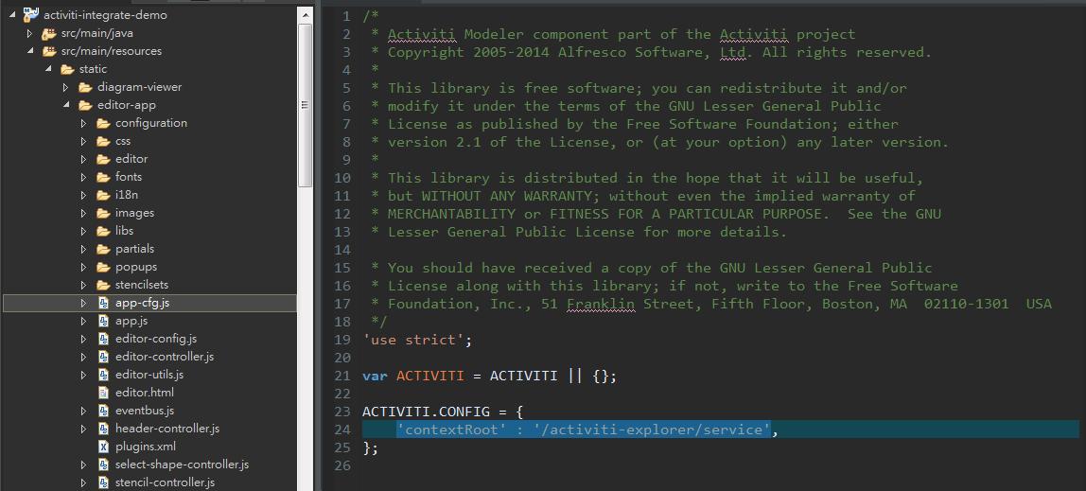
Task: Collapse the activiti-integrate-demo project node
Action: [11, 14]
